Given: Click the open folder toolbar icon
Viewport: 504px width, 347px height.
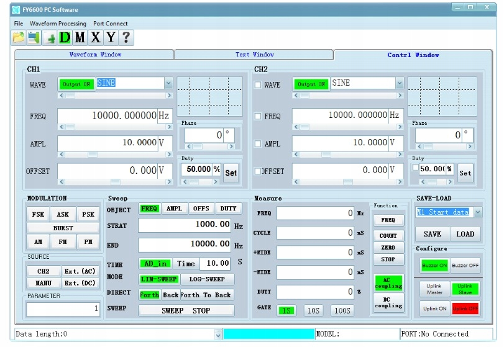Looking at the screenshot, I should 19,37.
